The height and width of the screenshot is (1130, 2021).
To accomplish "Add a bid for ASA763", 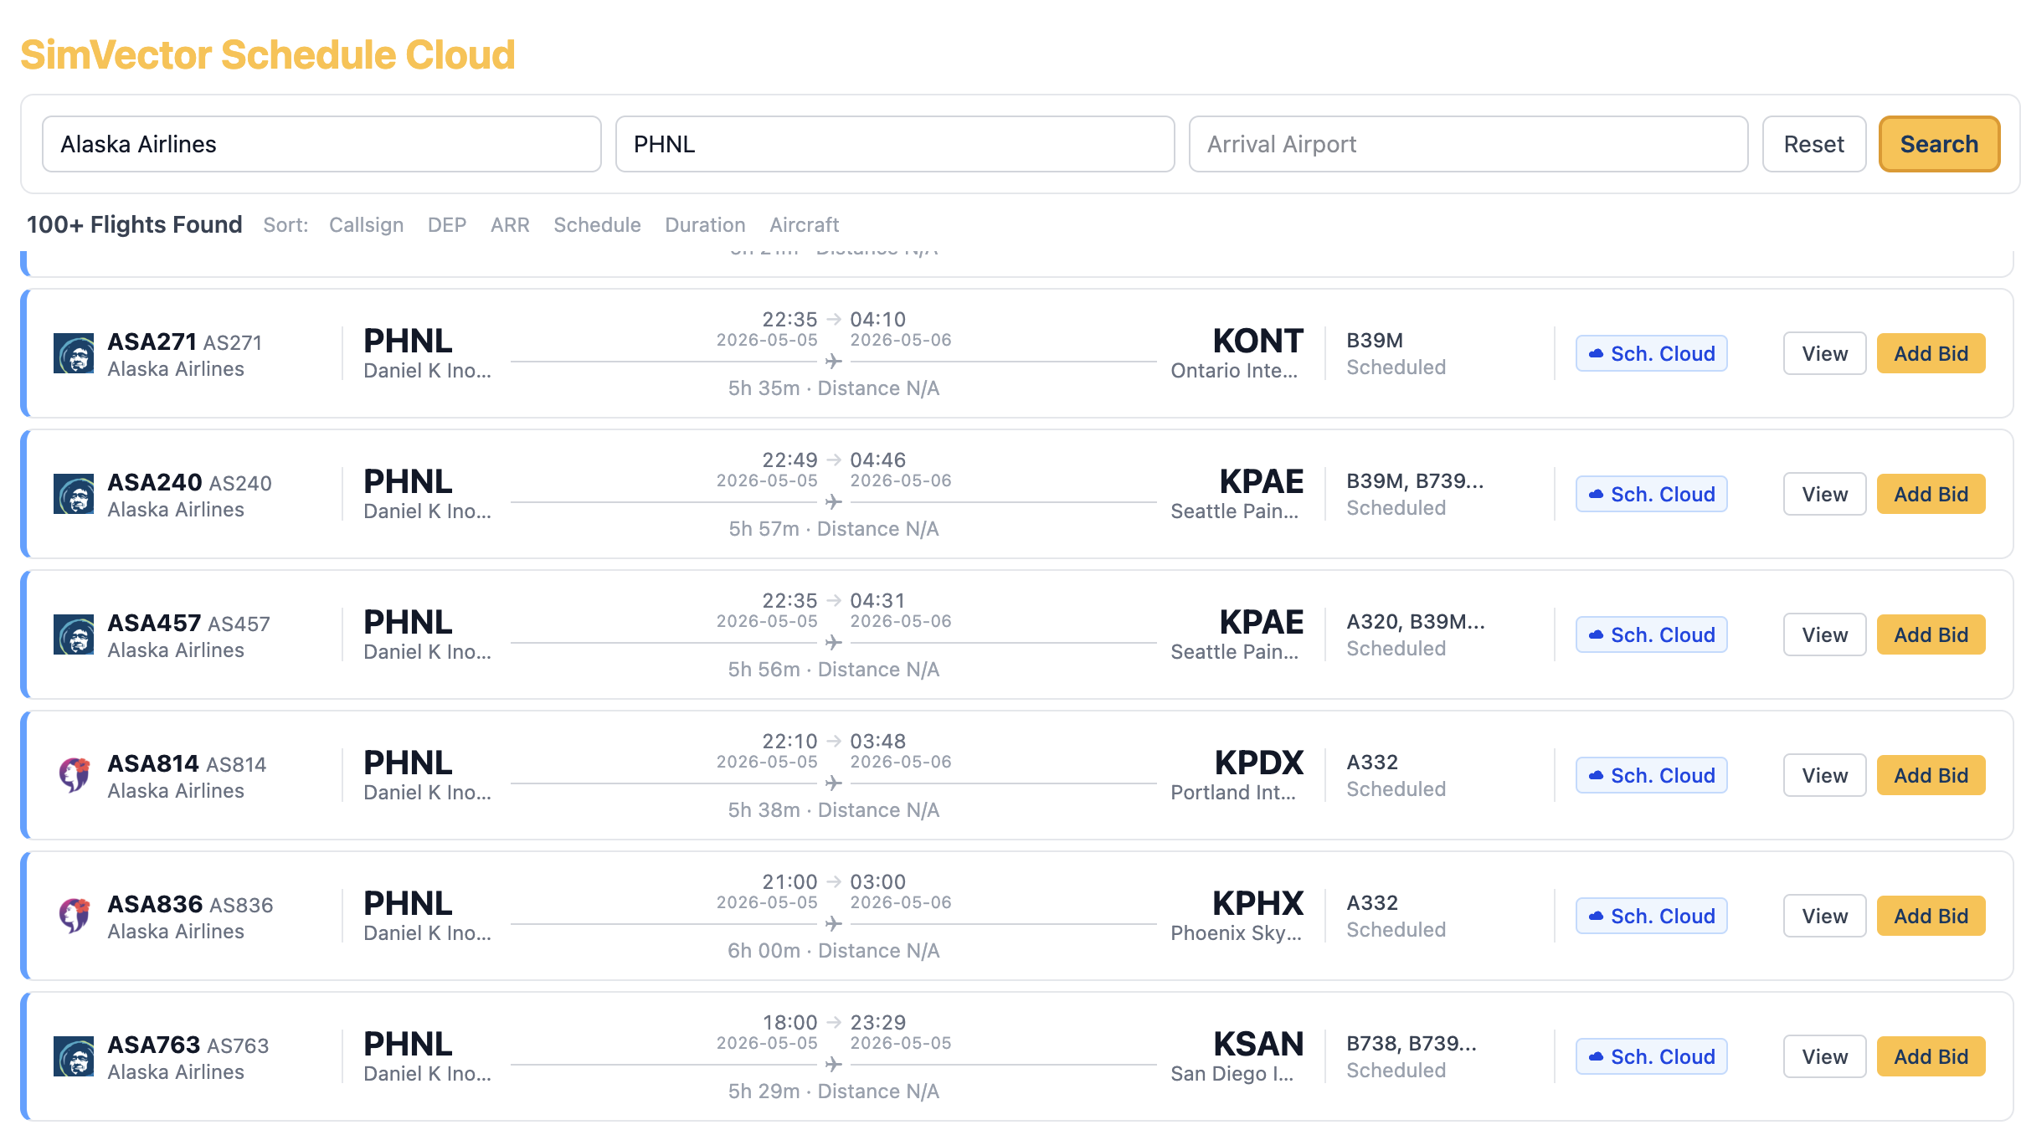I will coord(1931,1057).
